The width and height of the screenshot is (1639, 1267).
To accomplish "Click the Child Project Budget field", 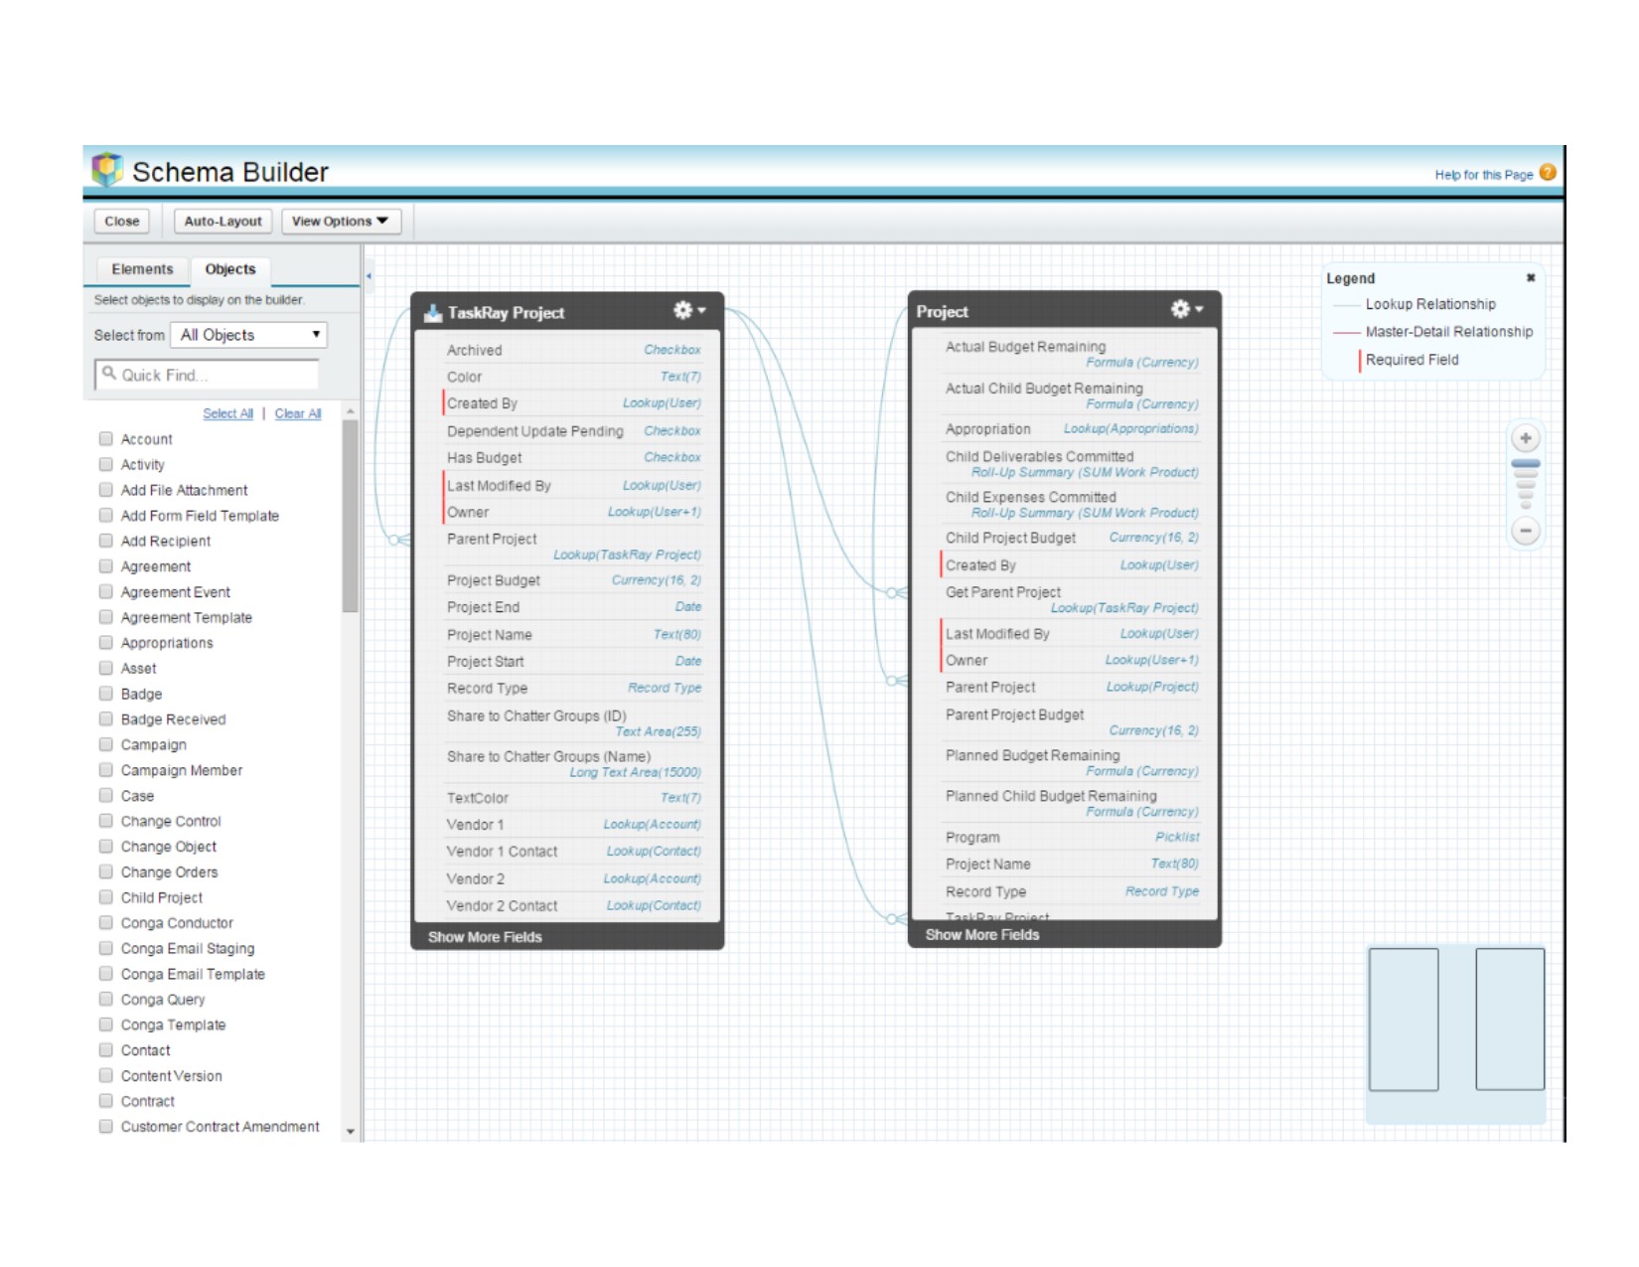I will click(1071, 538).
